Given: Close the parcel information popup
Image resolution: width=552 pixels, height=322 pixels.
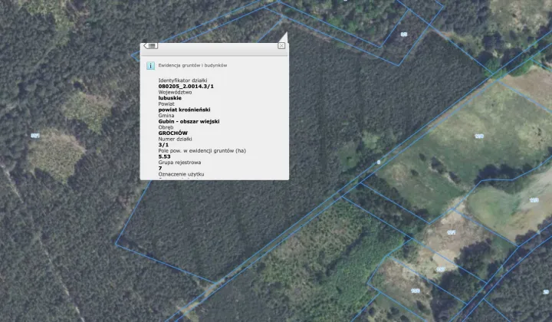Looking at the screenshot, I should click(281, 46).
